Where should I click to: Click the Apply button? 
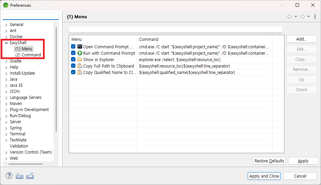[303, 161]
